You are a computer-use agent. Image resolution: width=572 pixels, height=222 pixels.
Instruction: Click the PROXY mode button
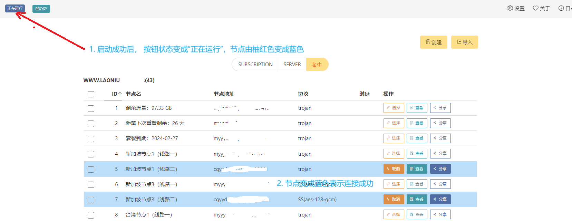(x=41, y=9)
